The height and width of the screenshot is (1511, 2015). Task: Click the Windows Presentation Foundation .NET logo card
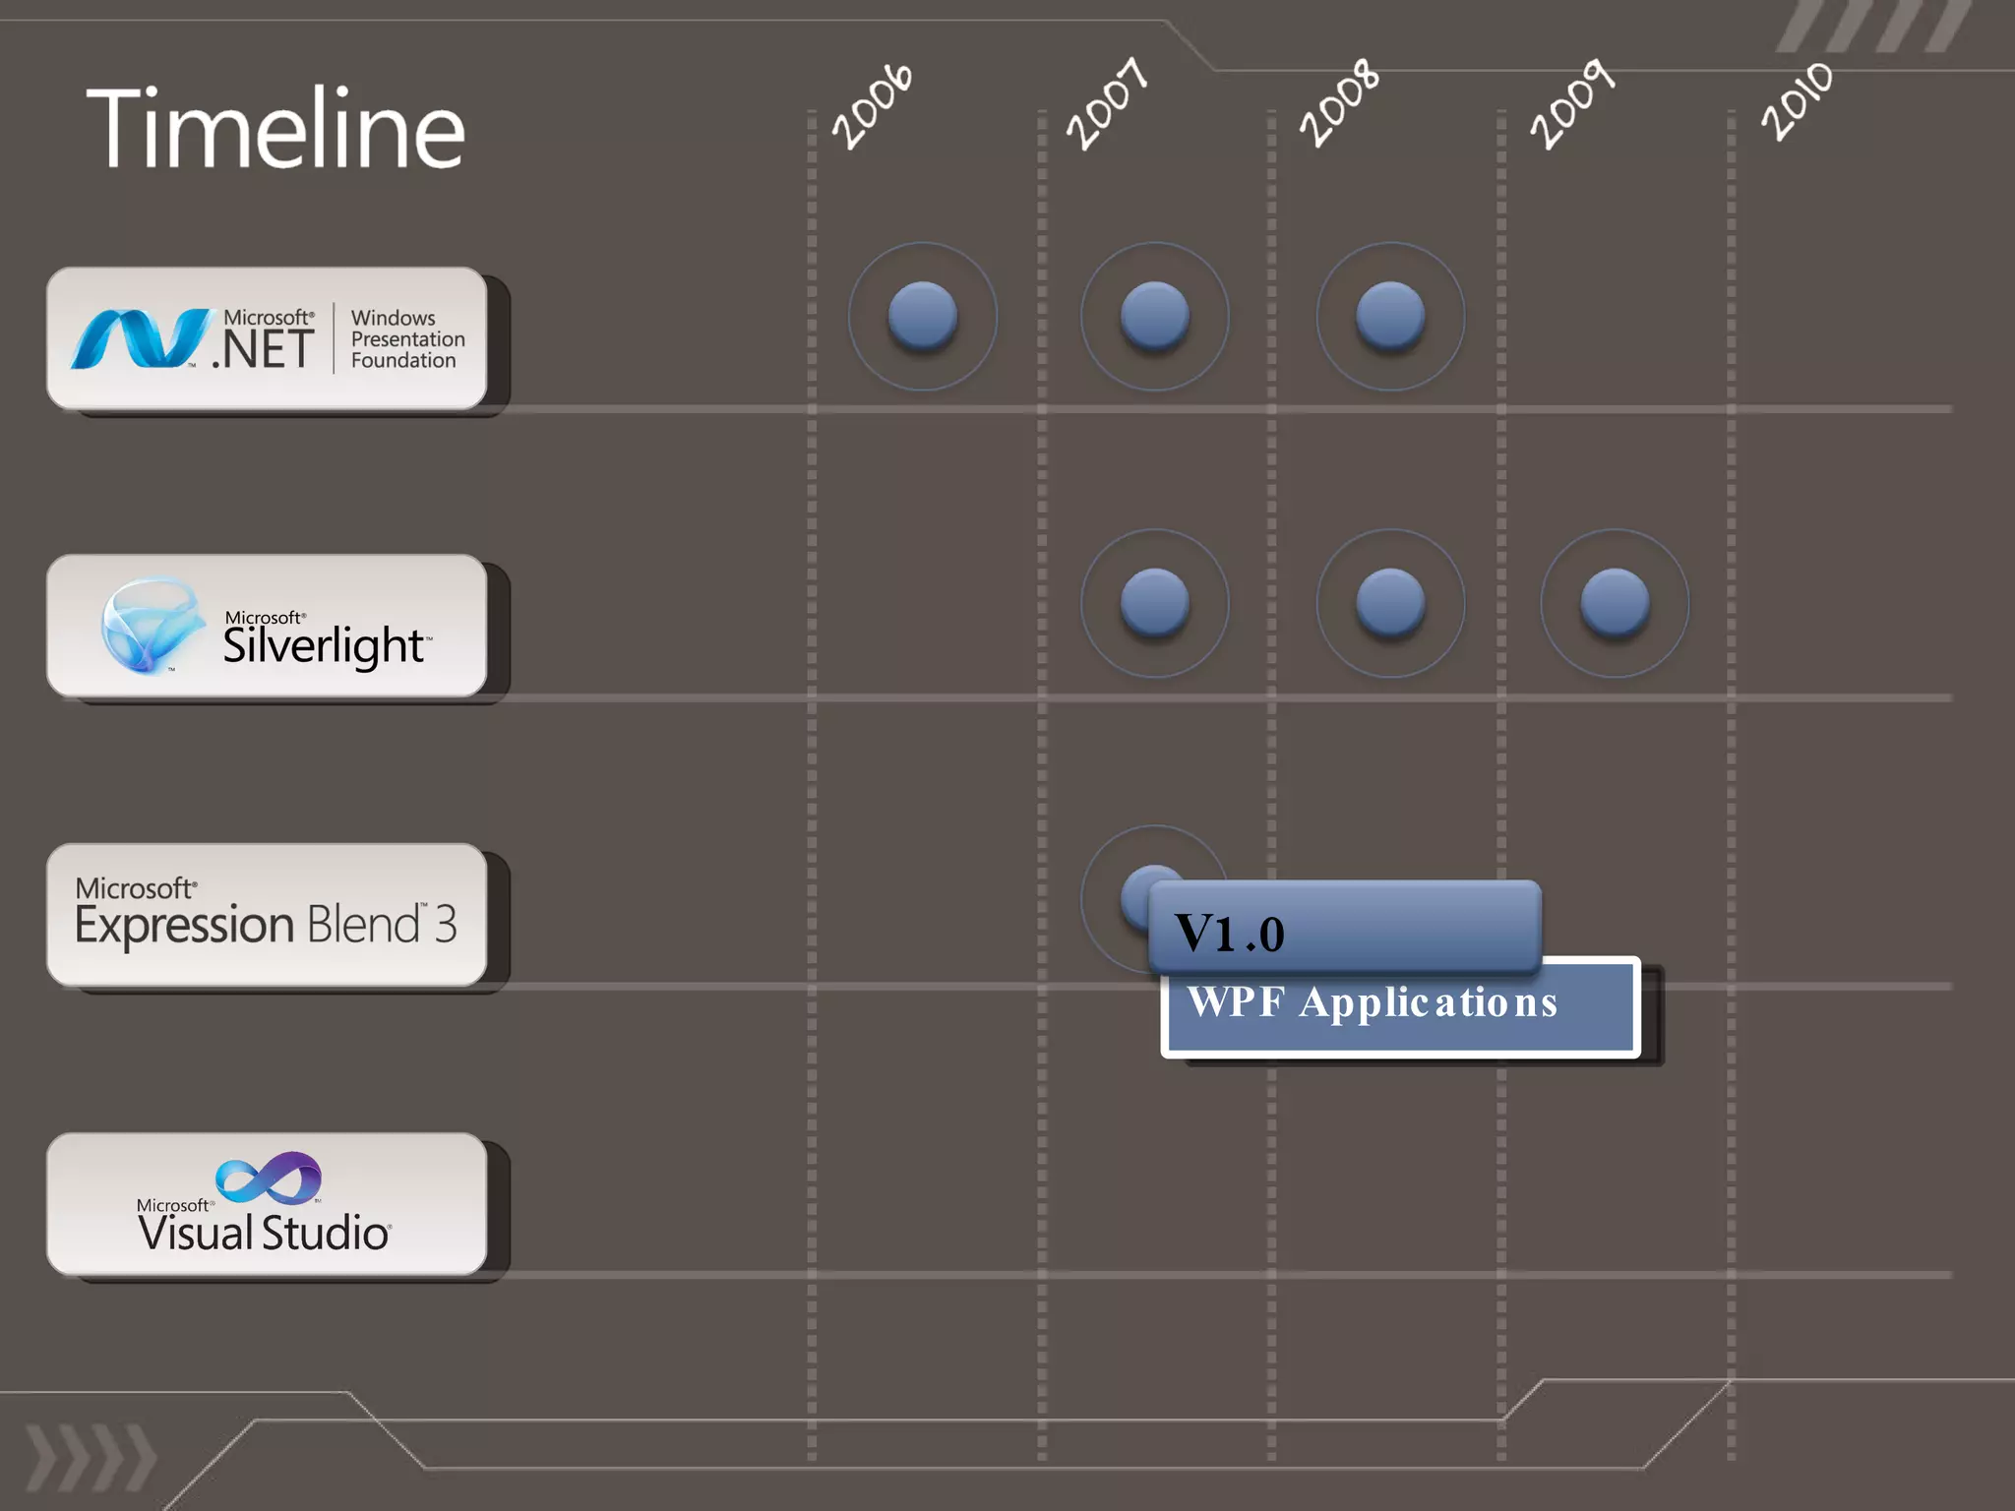tap(267, 337)
